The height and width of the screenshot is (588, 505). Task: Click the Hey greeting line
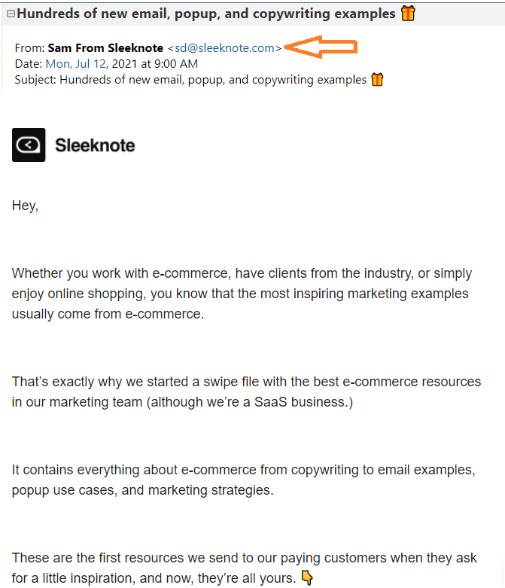(x=25, y=206)
